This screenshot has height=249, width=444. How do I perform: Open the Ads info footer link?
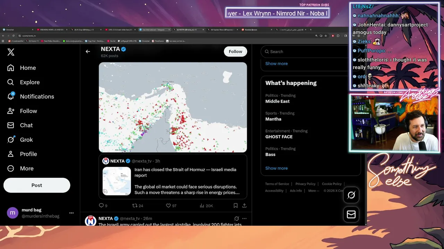(296, 191)
